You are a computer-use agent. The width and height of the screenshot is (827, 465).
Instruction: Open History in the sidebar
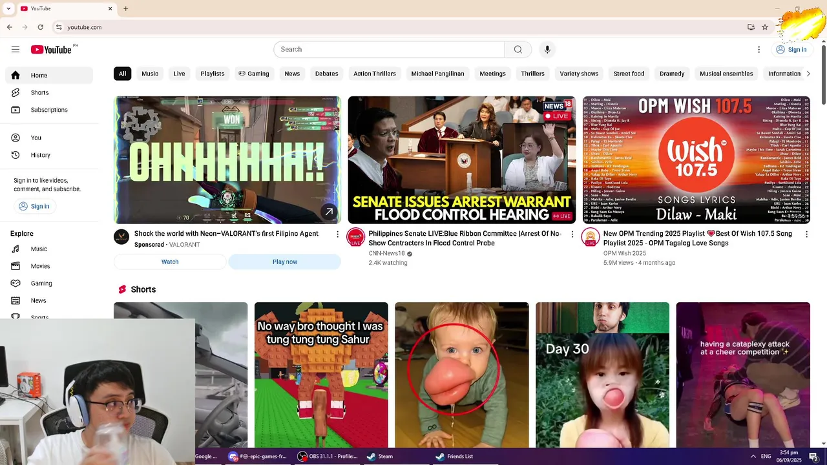[x=49, y=155]
